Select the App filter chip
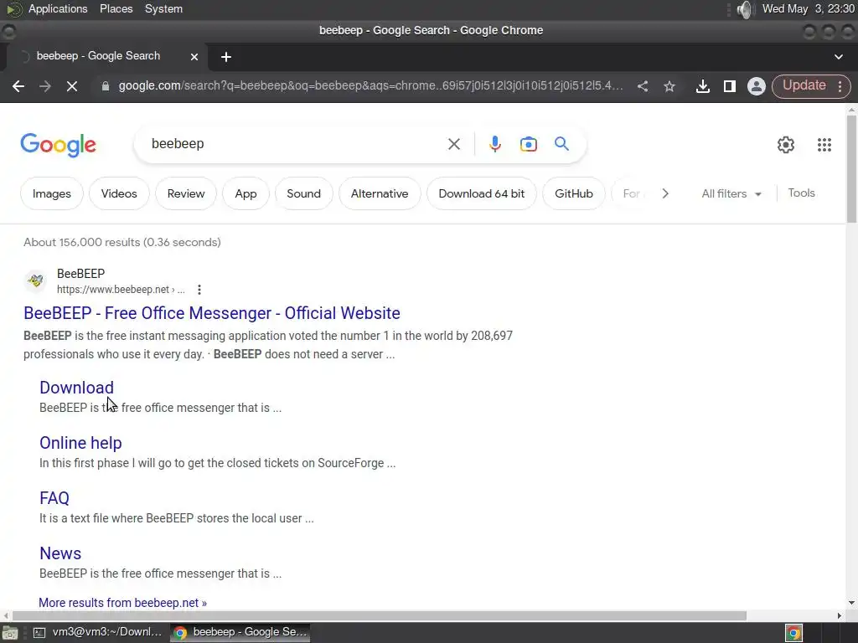858x643 pixels. point(246,193)
